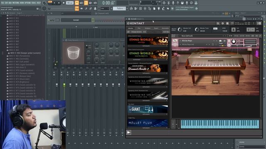Open the PATTERNS menu
266x149 pixels.
(16, 3)
